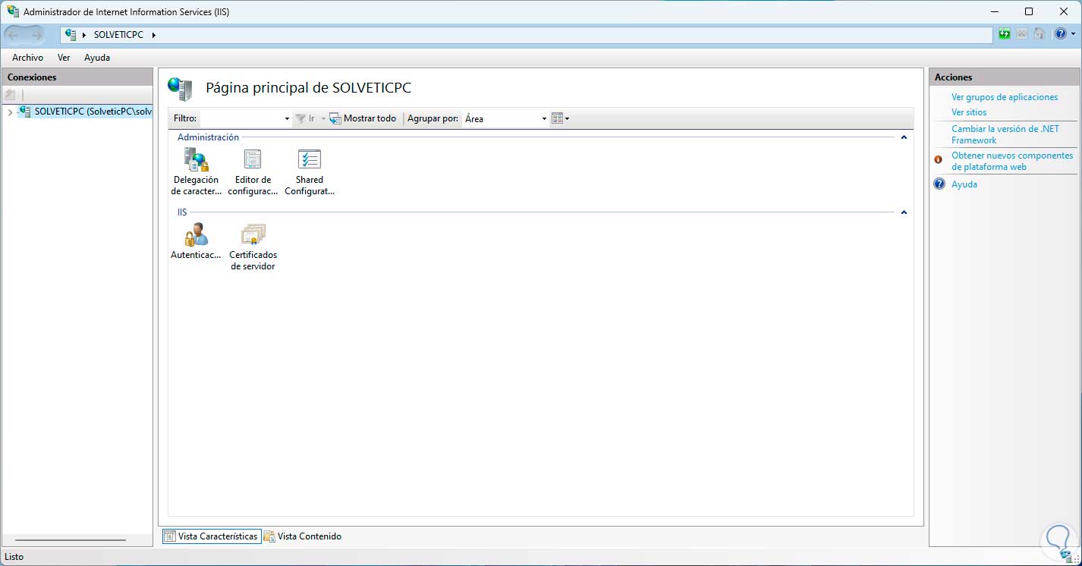Image resolution: width=1082 pixels, height=566 pixels.
Task: Click Cambiar la versión de .NET Framework
Action: (x=1005, y=134)
